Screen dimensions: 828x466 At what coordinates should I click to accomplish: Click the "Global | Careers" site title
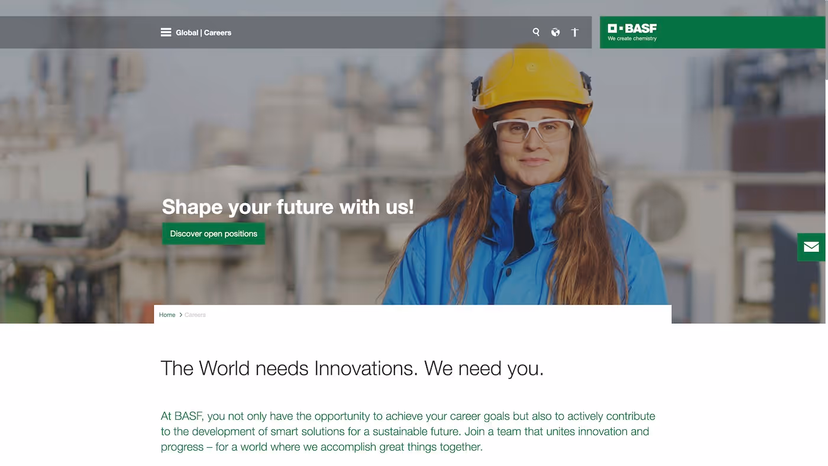click(203, 32)
